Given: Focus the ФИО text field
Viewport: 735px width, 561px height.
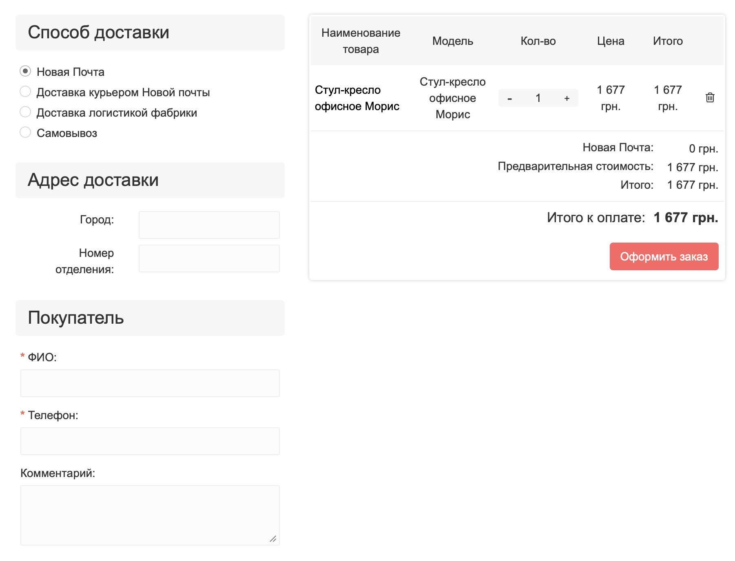Looking at the screenshot, I should click(150, 383).
